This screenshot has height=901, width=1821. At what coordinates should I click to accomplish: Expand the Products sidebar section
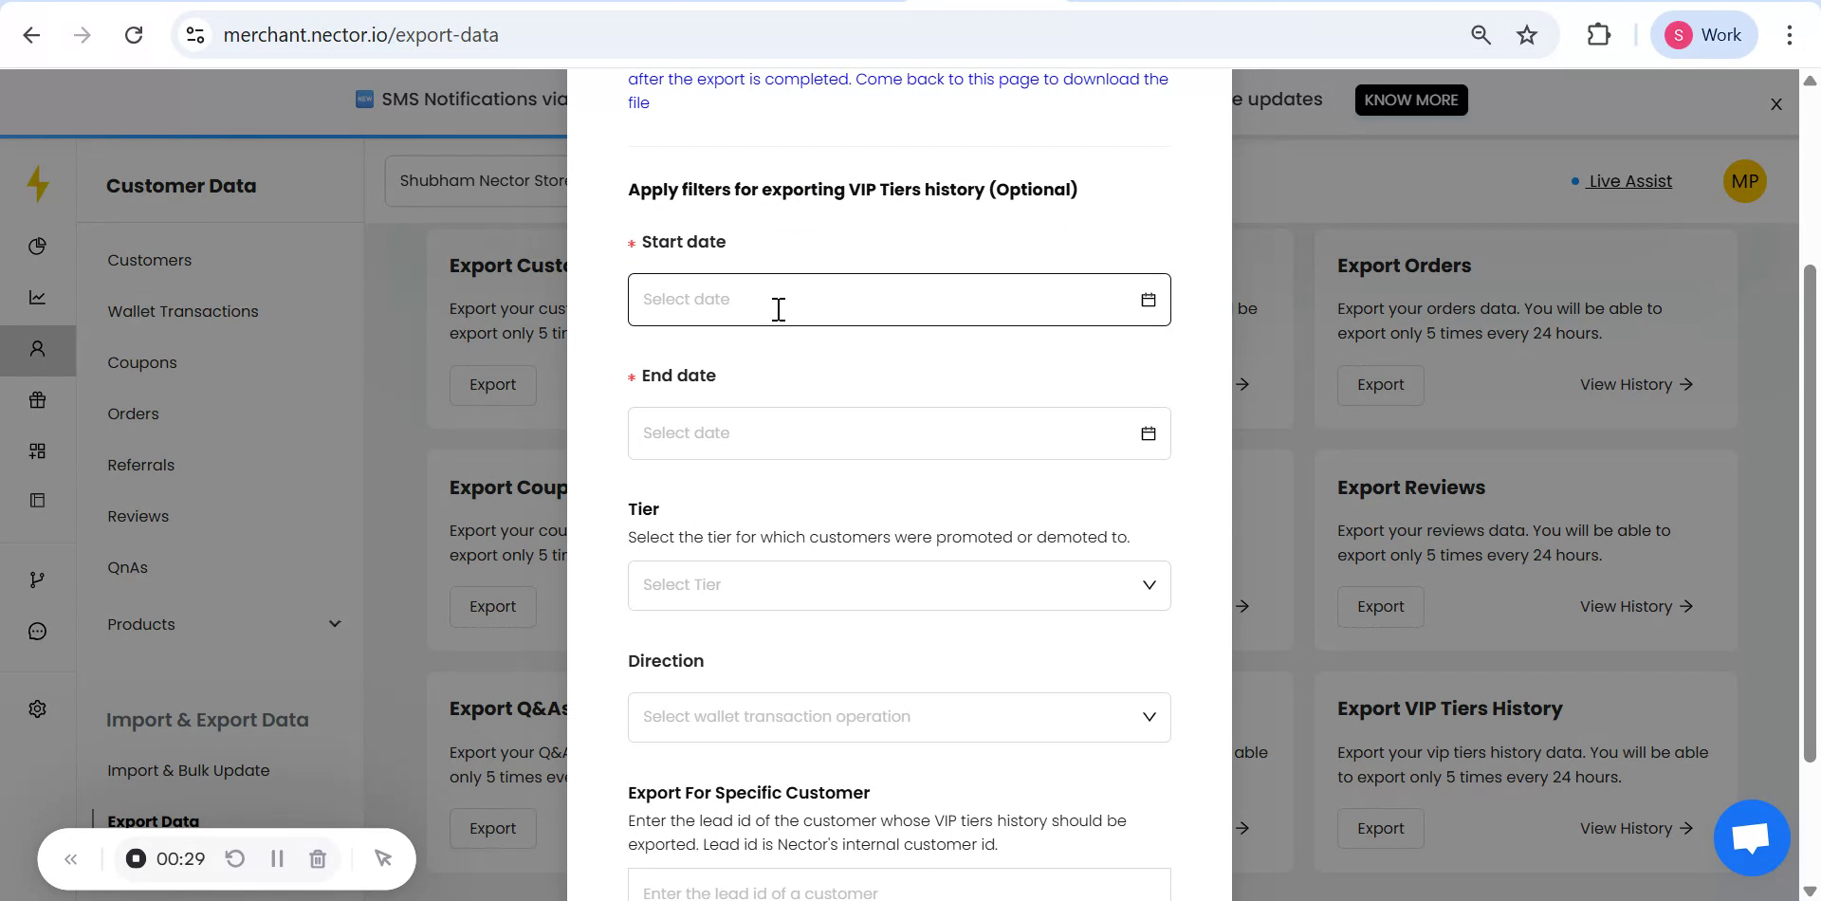pos(335,623)
